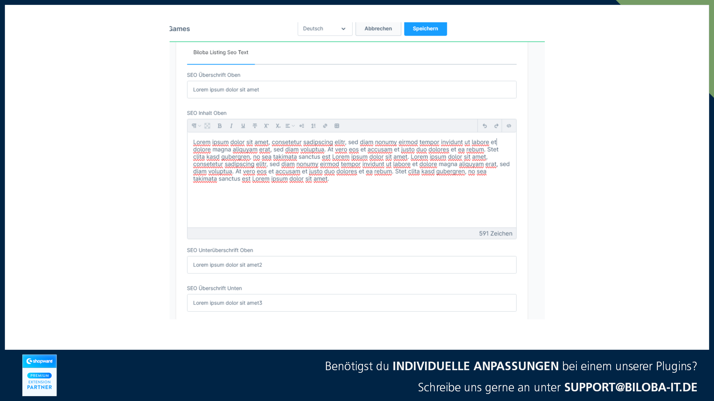
Task: Focus the SEO Überschrift Unten field
Action: click(x=351, y=303)
